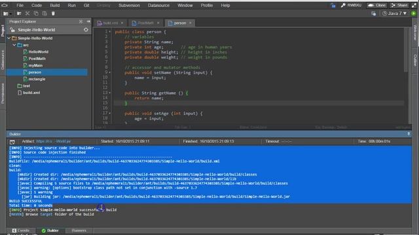The height and width of the screenshot is (235, 419).
Task: Open the Git menu
Action: tap(86, 5)
